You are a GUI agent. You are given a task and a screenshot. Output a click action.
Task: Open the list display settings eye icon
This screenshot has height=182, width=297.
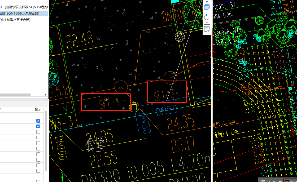pyautogui.click(x=207, y=29)
